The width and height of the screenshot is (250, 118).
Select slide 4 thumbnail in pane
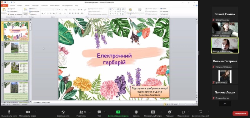tap(16, 91)
